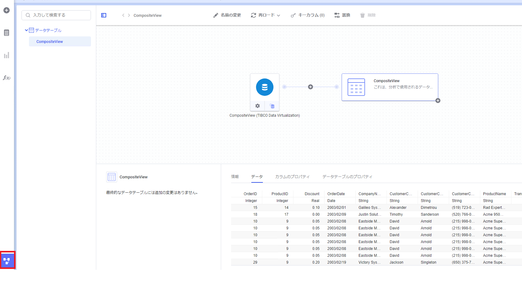Screen dimensions: 522x282
Task: Go forward with the right arrow breadcrumb
Action: coord(129,15)
